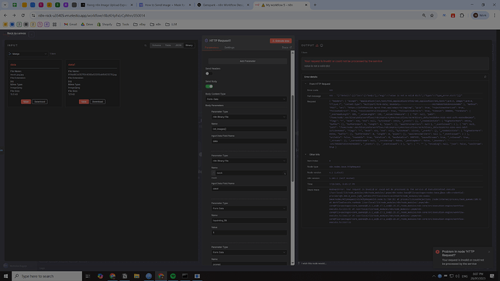
Task: Dismiss the problem in node notification
Action: [x=489, y=252]
